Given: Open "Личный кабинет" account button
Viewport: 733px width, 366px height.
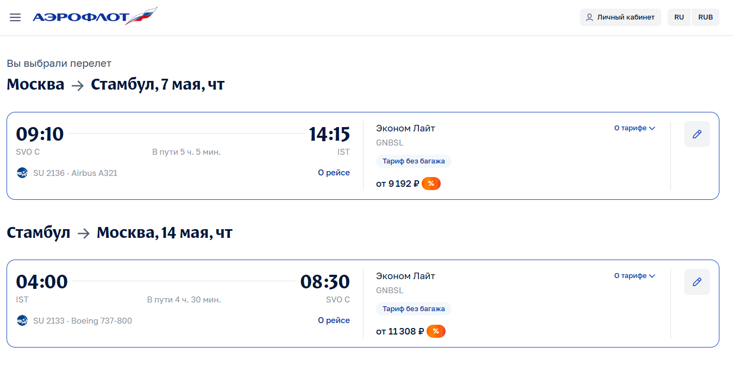Looking at the screenshot, I should pos(620,17).
